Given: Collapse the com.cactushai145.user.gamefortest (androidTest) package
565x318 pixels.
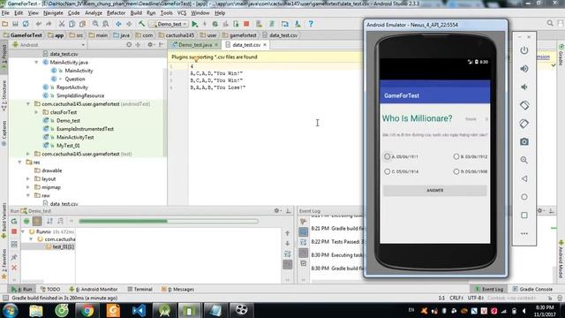Looking at the screenshot, I should [28, 104].
